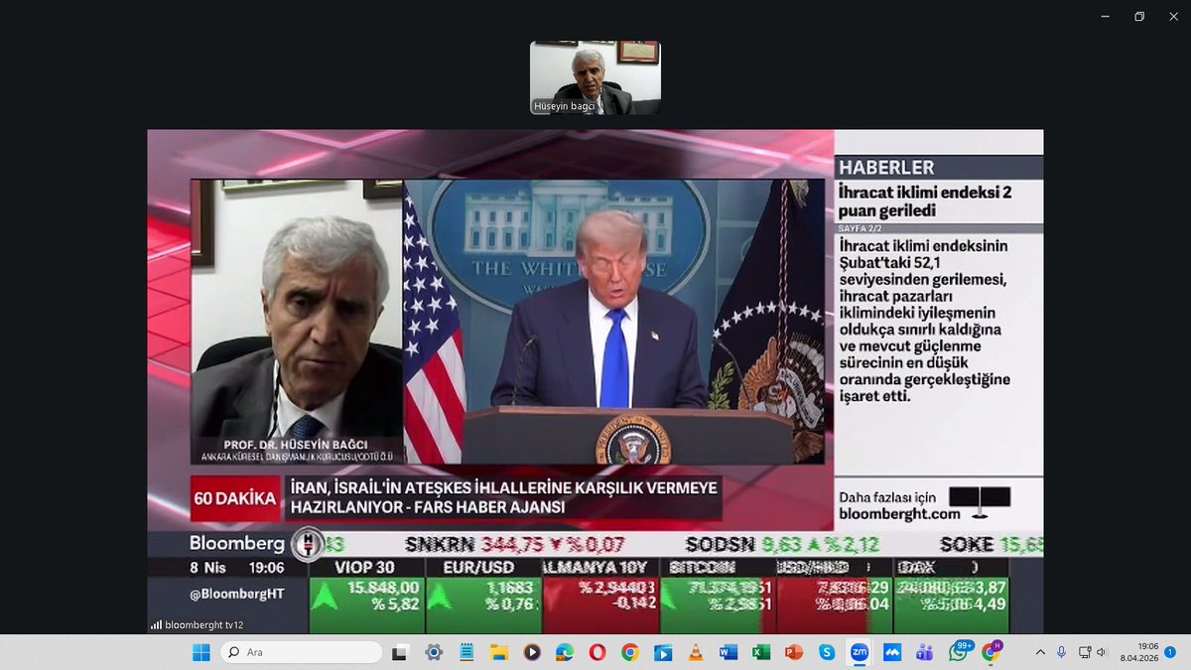
Task: Open Windows Settings via the gear icon
Action: pos(433,653)
